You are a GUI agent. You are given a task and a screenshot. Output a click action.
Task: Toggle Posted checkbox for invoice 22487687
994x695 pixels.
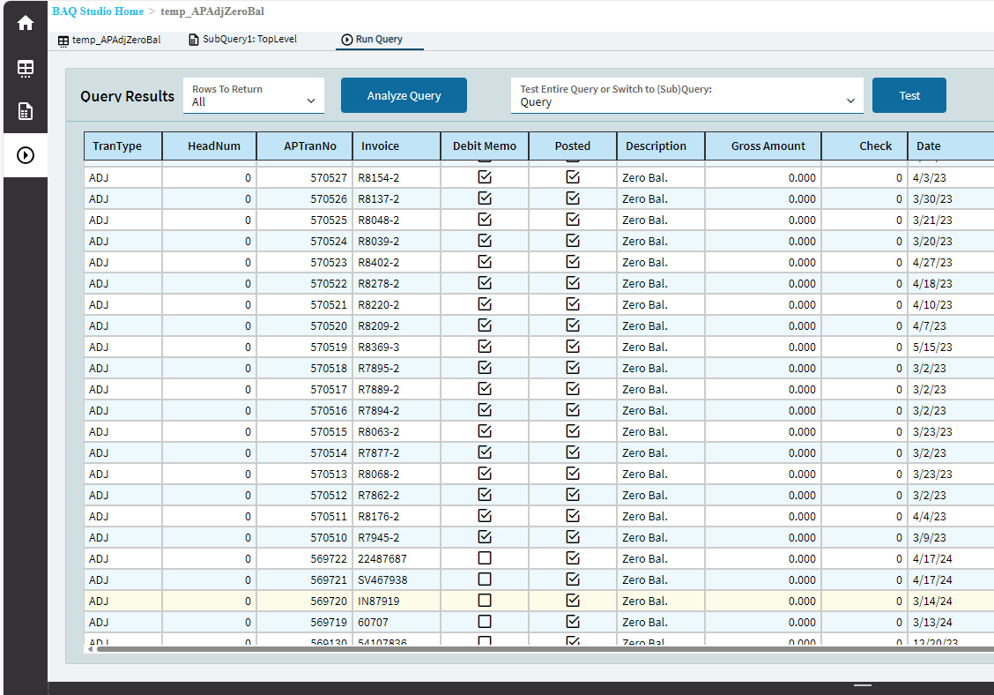[x=573, y=558]
